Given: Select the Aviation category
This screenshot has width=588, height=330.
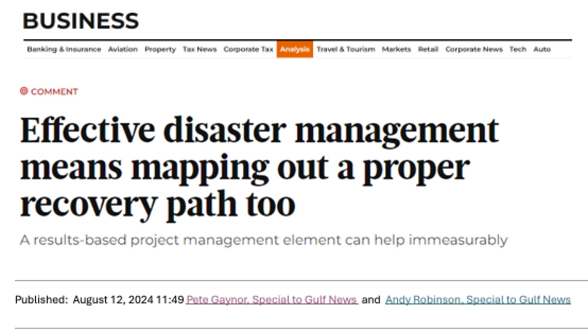Looking at the screenshot, I should pyautogui.click(x=123, y=49).
